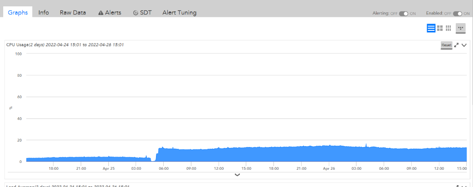Switch to two-column grid graph view
473x187 pixels.
pyautogui.click(x=440, y=28)
